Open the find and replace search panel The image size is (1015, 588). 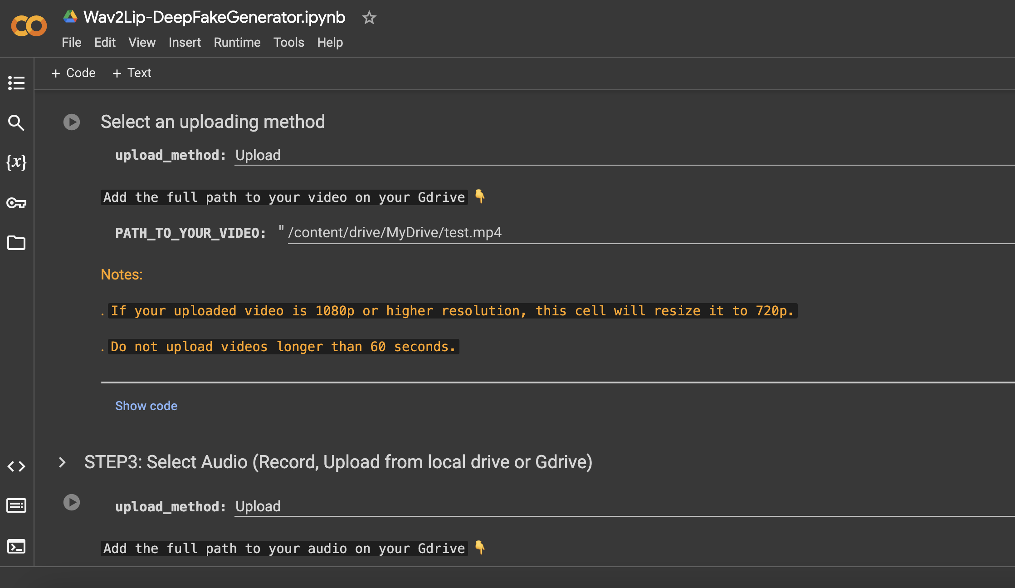[16, 122]
